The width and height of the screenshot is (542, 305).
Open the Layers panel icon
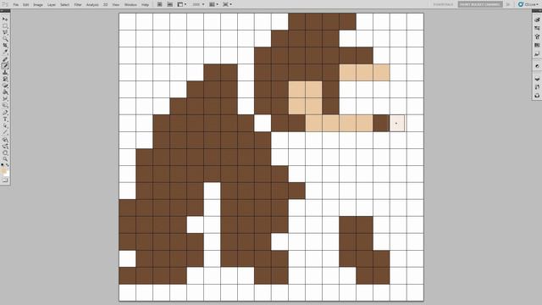537,79
